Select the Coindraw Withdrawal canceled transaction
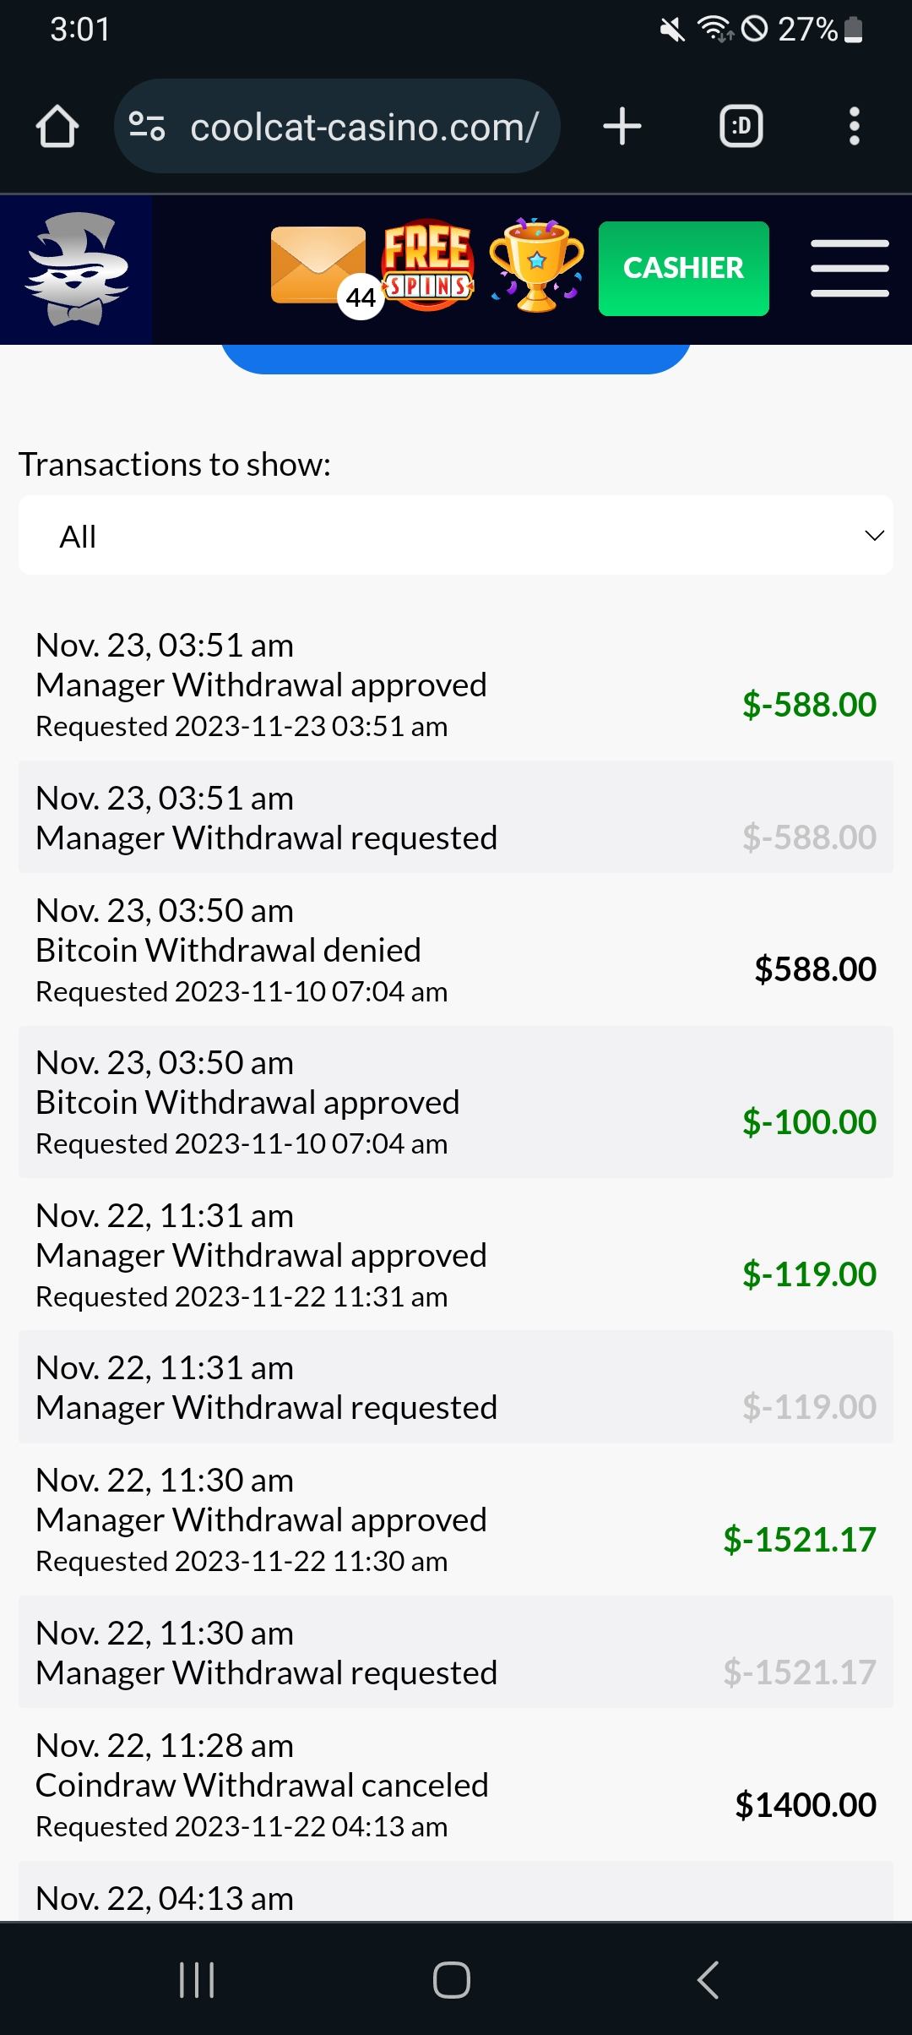Screen dimensions: 912x2035 (456, 1785)
